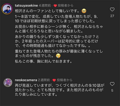
Task: Click neokocamera's comment text starting 再び見返して
Action: 59,90
